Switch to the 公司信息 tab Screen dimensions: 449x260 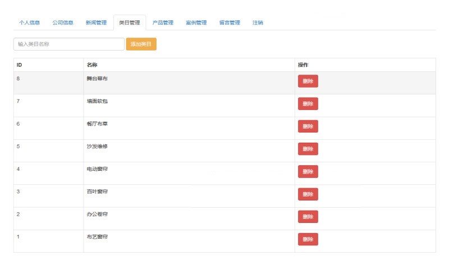point(63,23)
